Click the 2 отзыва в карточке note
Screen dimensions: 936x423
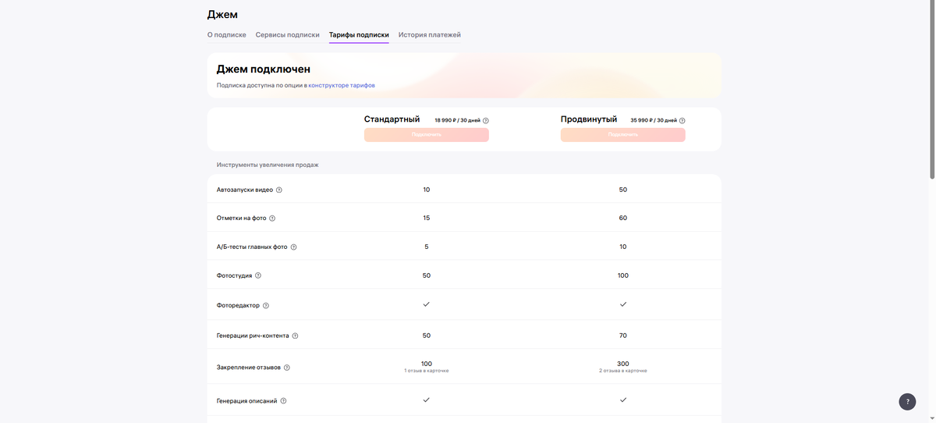(x=623, y=371)
